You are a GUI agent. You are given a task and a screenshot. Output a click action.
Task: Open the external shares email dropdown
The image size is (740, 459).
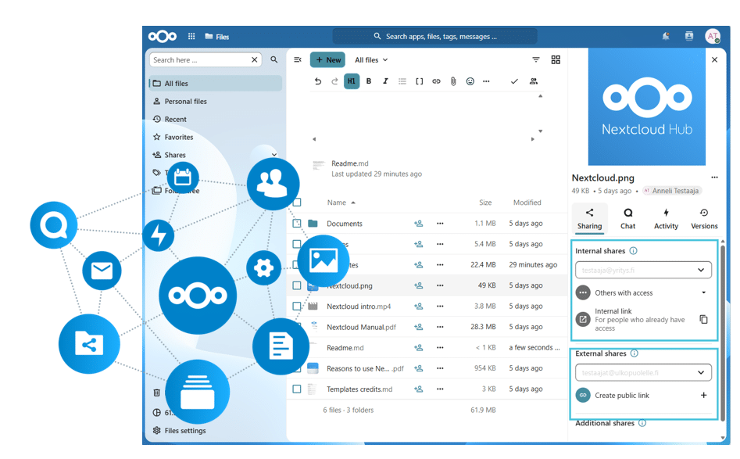click(701, 372)
